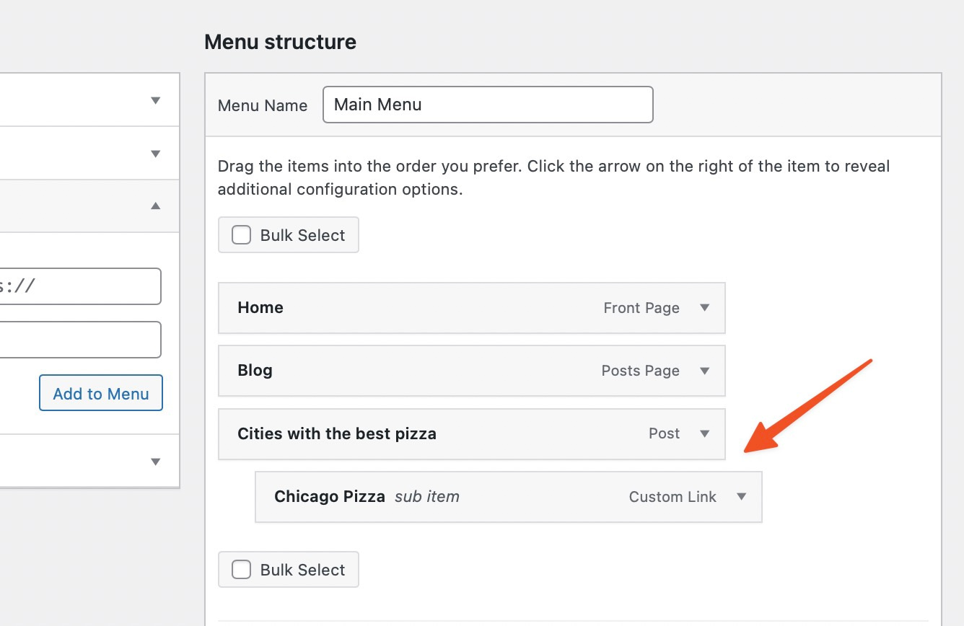Screen dimensions: 964x626
Task: Open Chicago Pizza custom link settings
Action: point(741,496)
